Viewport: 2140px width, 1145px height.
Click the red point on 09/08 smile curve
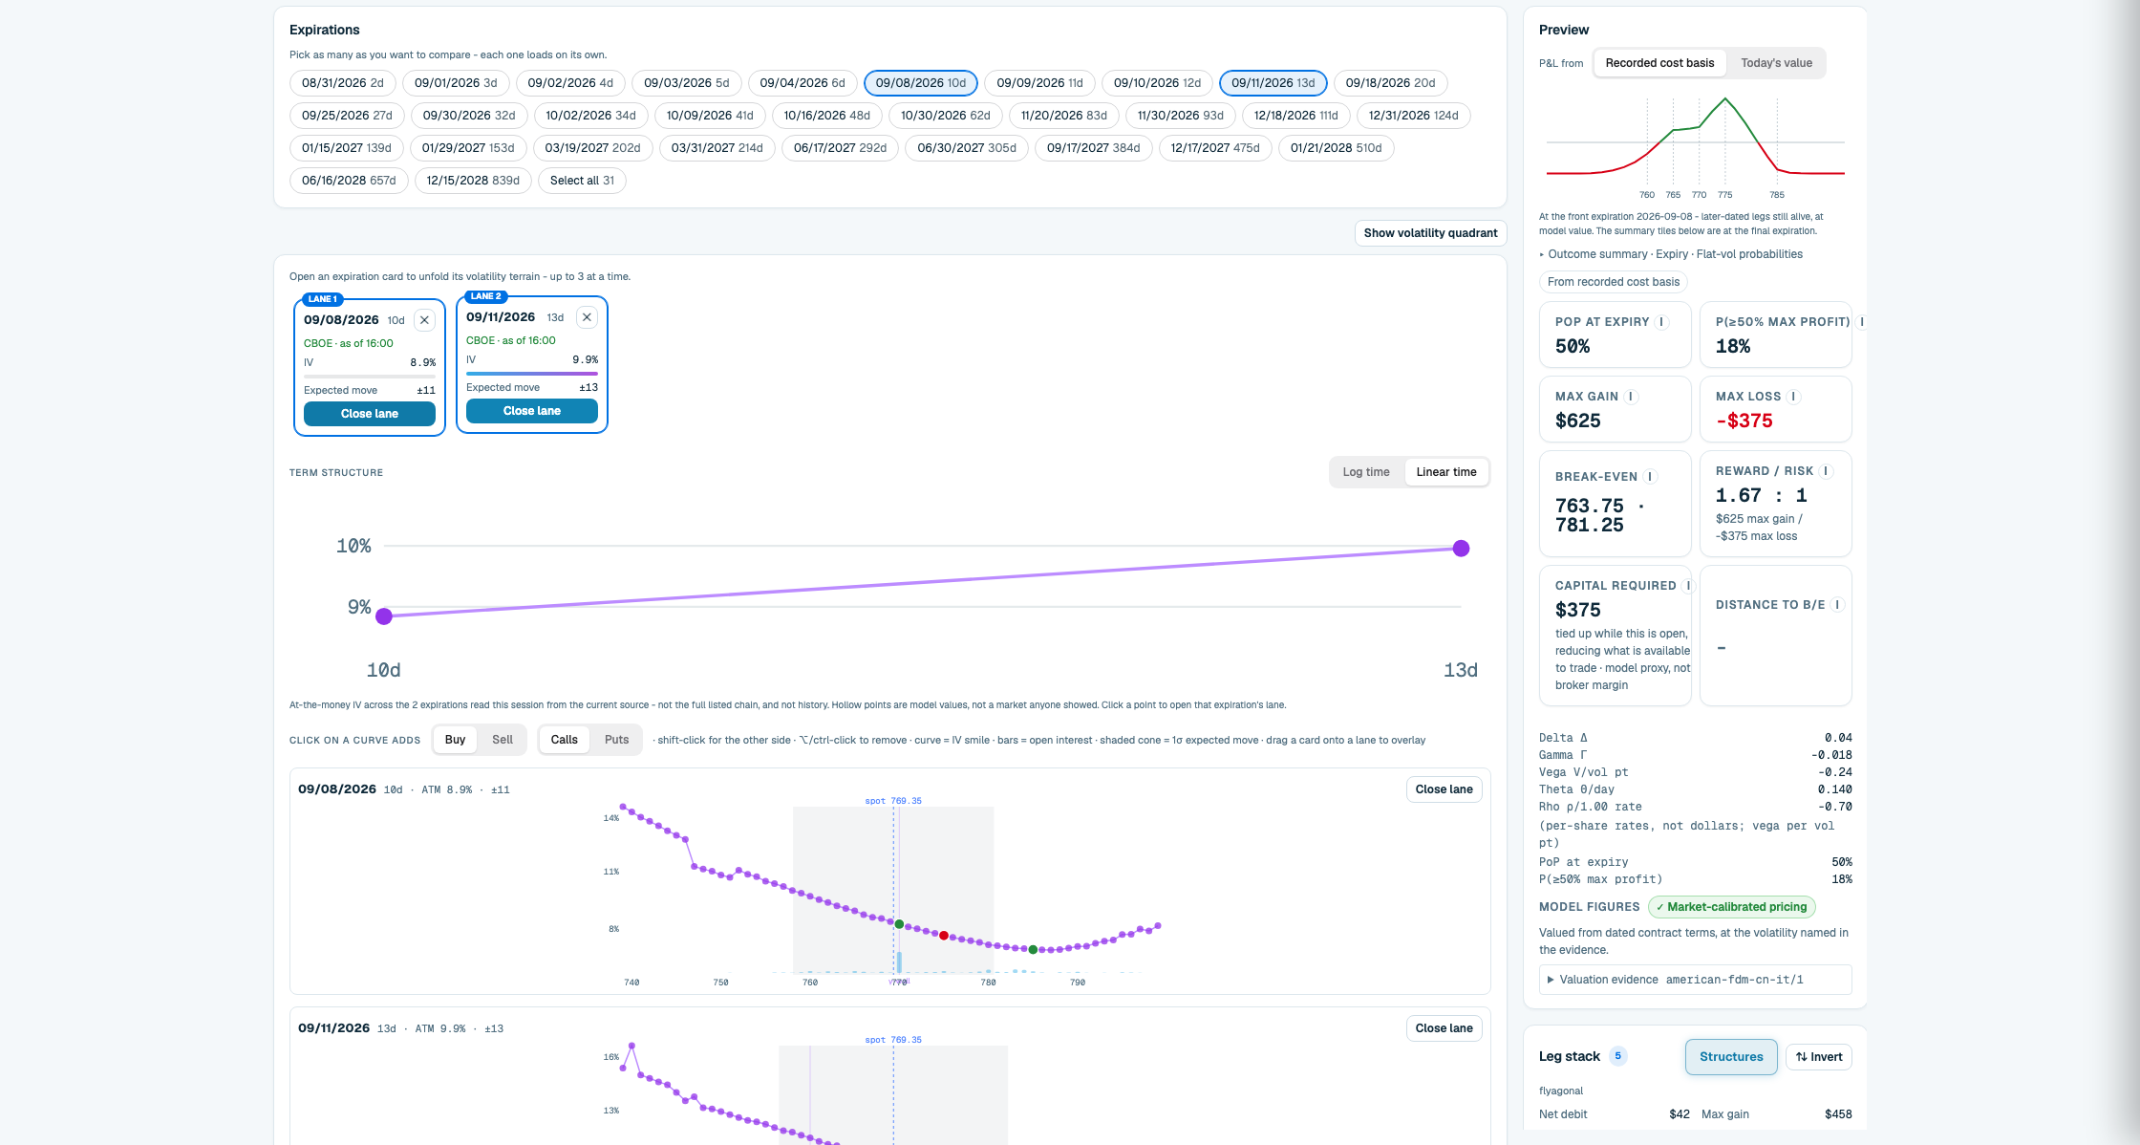944,936
